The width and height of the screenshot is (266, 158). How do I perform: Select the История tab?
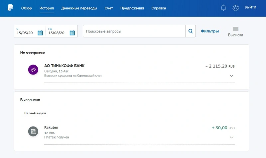[47, 8]
